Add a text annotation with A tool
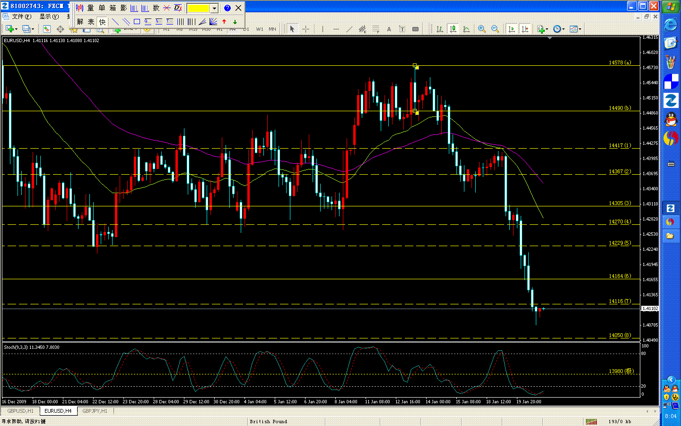Screen dimensions: 681x426 389,29
